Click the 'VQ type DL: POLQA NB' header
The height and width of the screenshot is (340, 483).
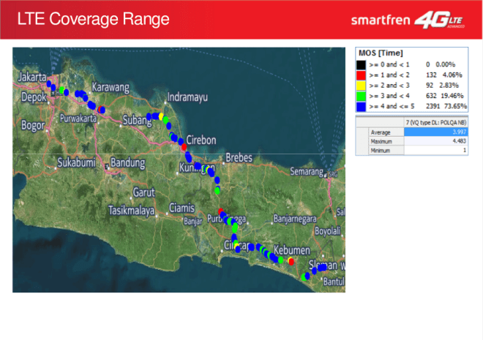tap(436, 122)
